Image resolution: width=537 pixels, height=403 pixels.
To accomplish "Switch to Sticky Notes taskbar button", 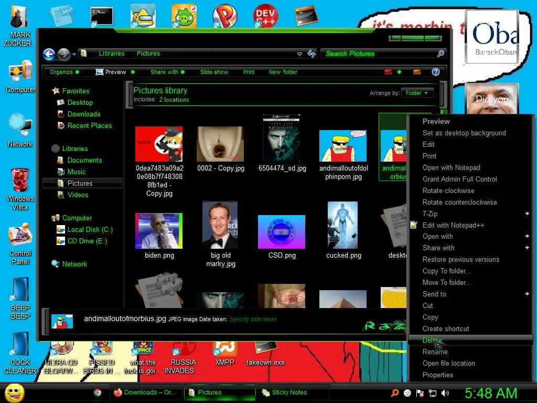I will [x=294, y=393].
